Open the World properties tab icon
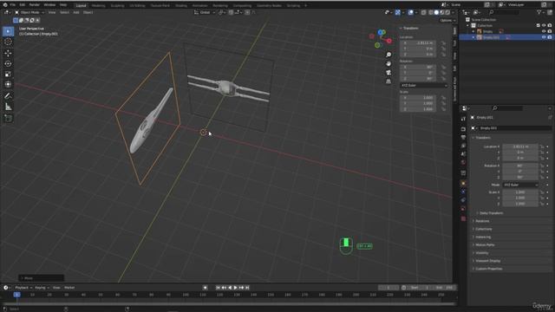The width and height of the screenshot is (555, 312). 463,163
